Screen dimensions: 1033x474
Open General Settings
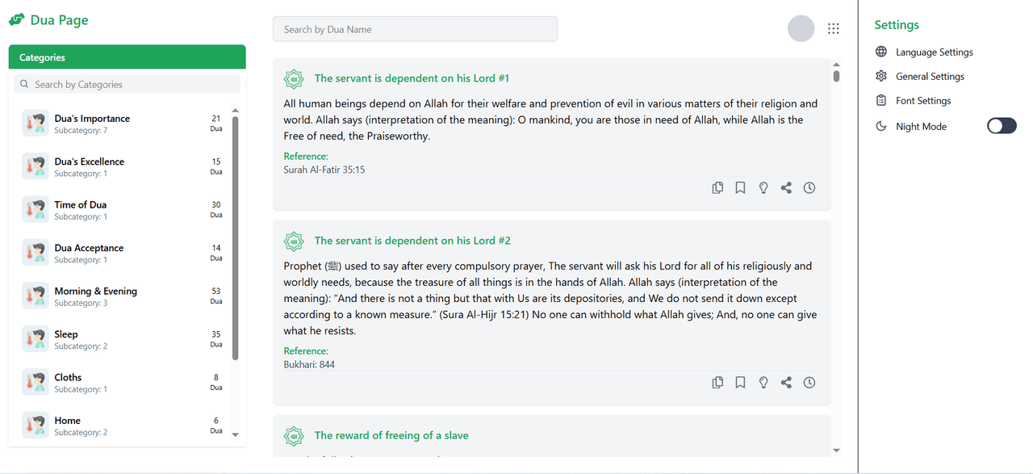click(x=930, y=77)
